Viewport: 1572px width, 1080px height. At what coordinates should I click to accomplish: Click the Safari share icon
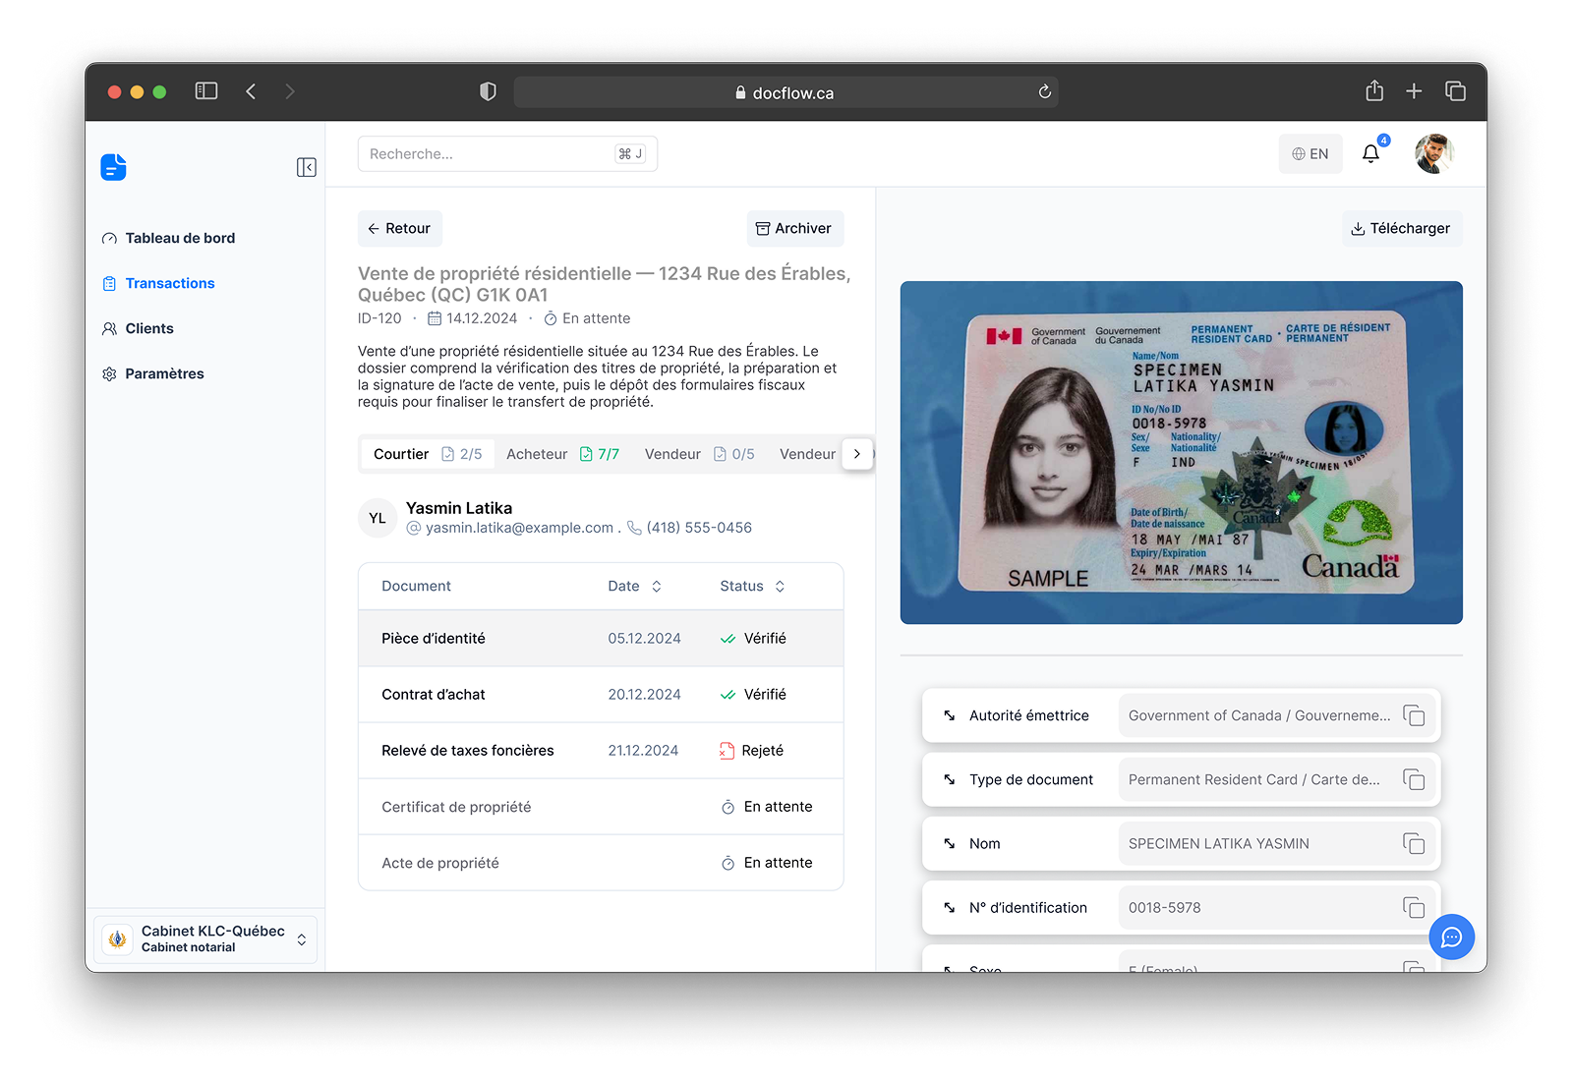1374,91
